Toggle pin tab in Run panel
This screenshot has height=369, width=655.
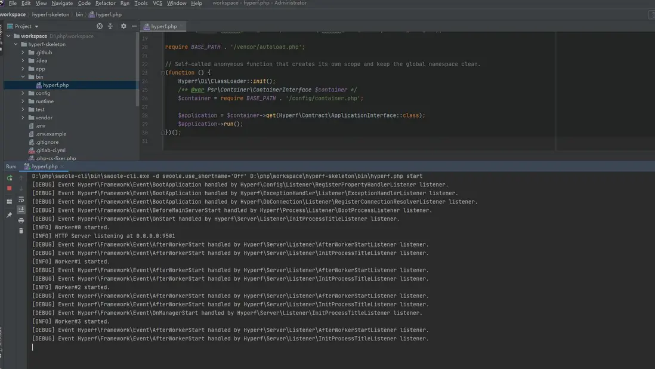pos(9,215)
